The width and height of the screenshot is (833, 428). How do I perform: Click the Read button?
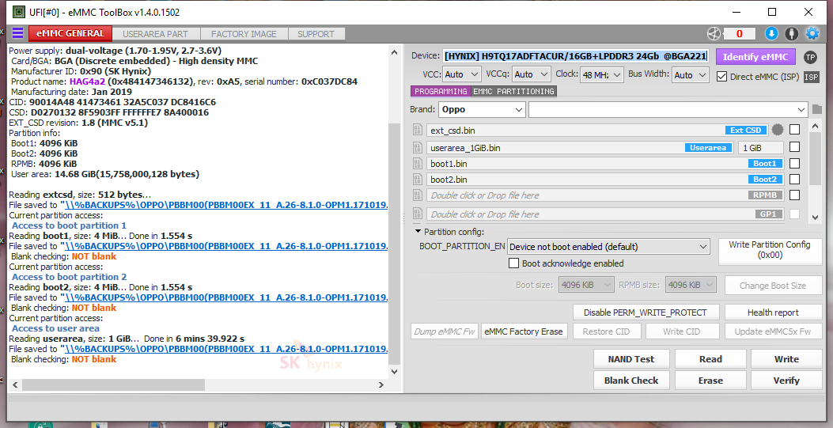point(710,359)
